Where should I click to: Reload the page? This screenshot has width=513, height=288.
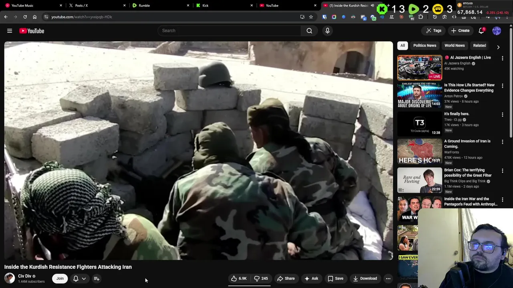click(25, 17)
